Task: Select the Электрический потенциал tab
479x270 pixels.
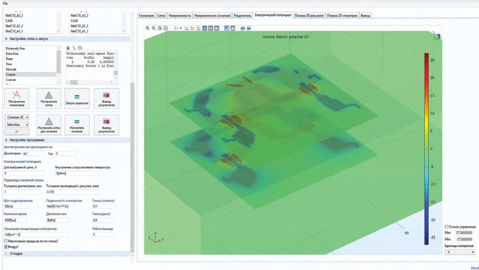Action: [273, 15]
